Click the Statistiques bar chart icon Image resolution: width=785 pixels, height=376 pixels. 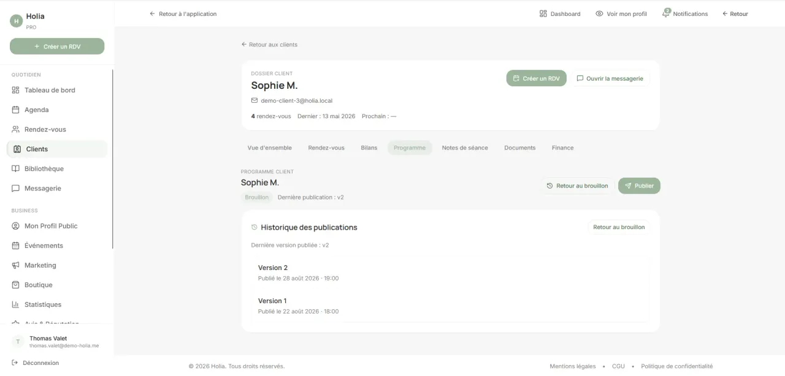(16, 304)
